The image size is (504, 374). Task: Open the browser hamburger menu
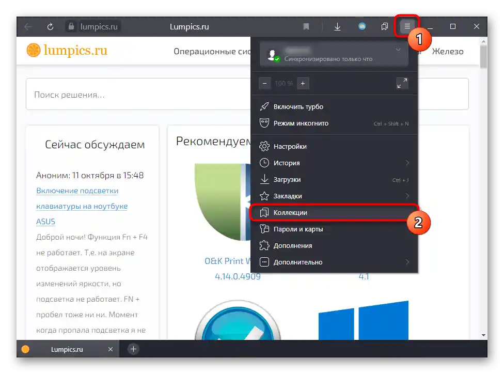coord(407,26)
